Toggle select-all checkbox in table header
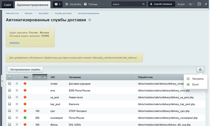This screenshot has height=126, width=210. click(x=9, y=77)
